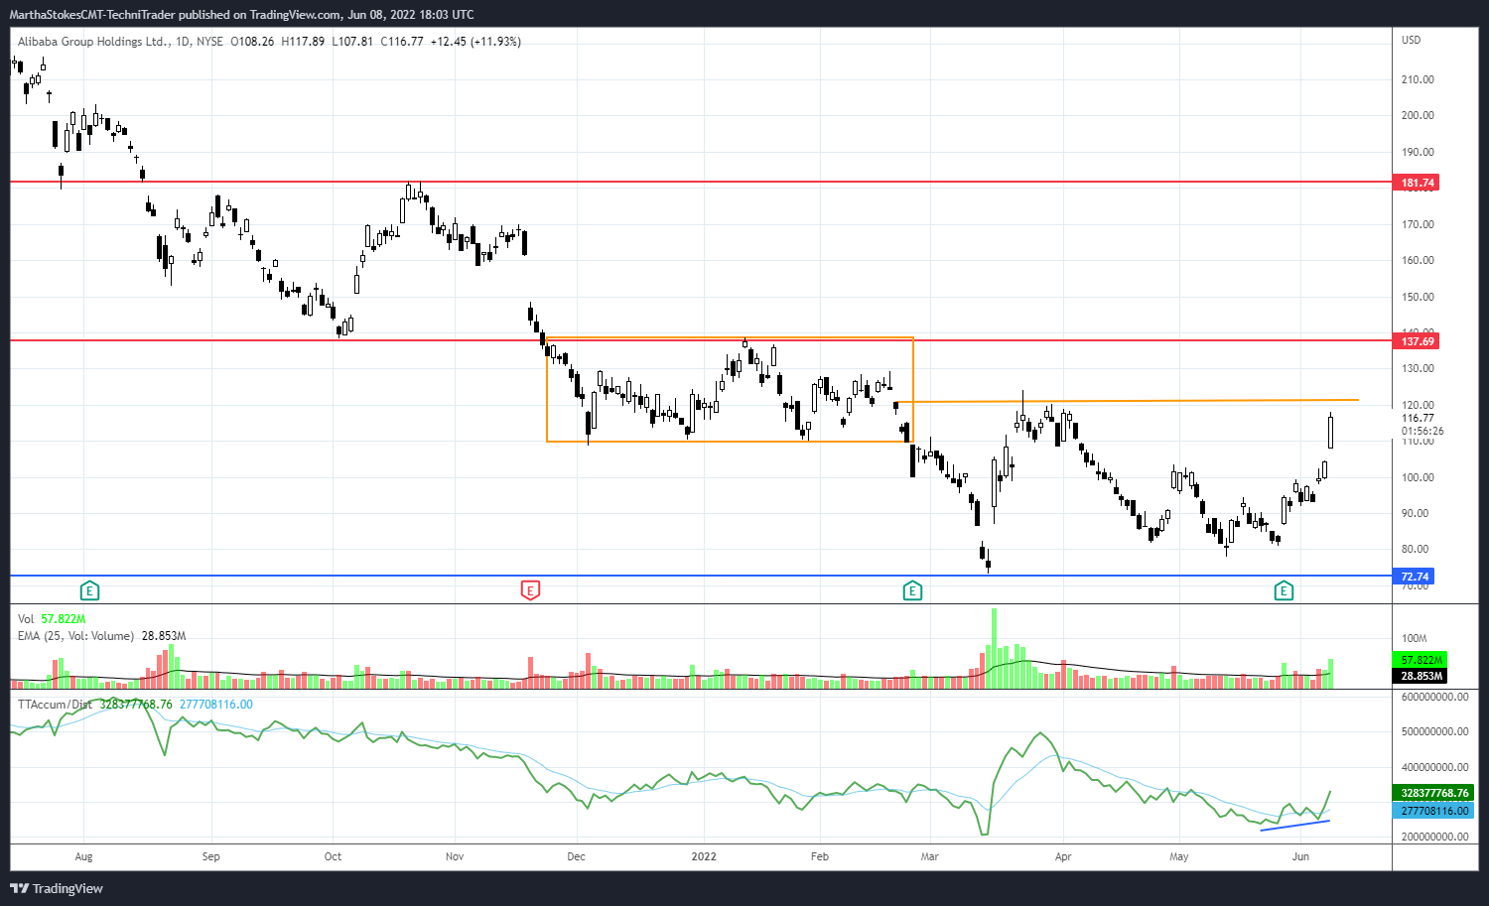Image resolution: width=1489 pixels, height=906 pixels.
Task: Click the Aug label on time axis
Action: [x=83, y=856]
